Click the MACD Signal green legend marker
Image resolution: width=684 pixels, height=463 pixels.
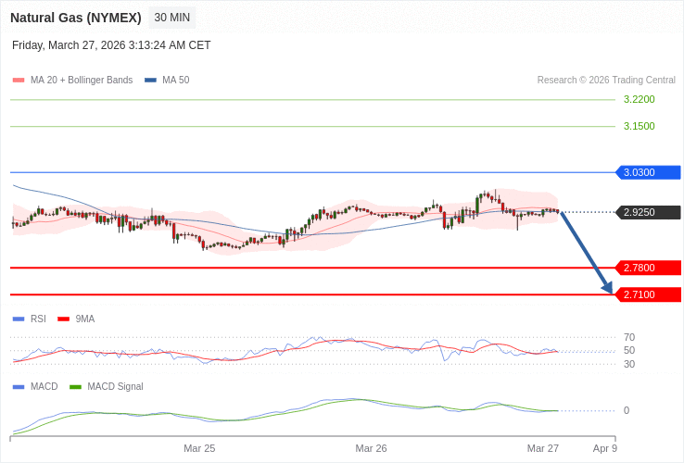click(75, 387)
